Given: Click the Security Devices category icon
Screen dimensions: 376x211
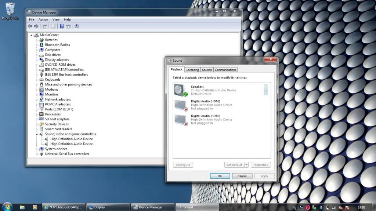Looking at the screenshot, I should (x=41, y=124).
